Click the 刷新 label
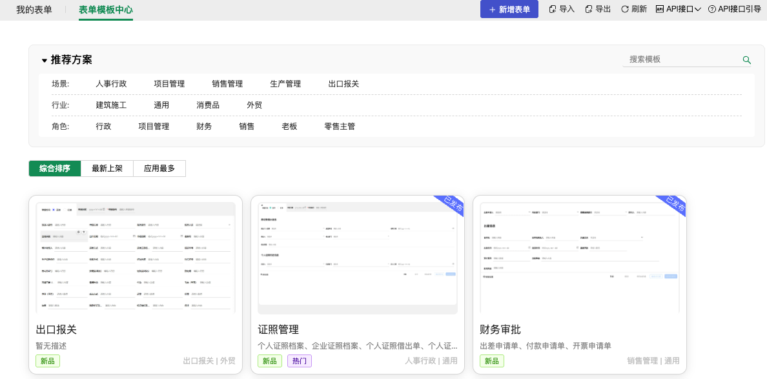Viewport: 767px width, 379px height. 639,9
